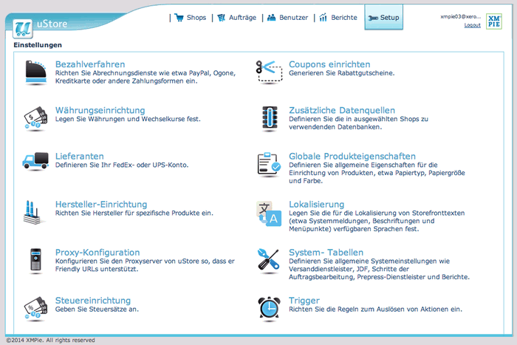Viewport: 517px width, 345px height.
Task: Click the Lieferanten delivery truck icon
Action: (35, 161)
